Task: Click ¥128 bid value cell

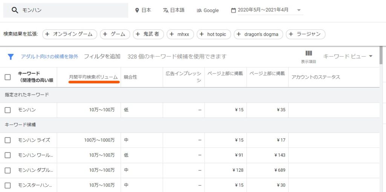Action: tap(238, 170)
